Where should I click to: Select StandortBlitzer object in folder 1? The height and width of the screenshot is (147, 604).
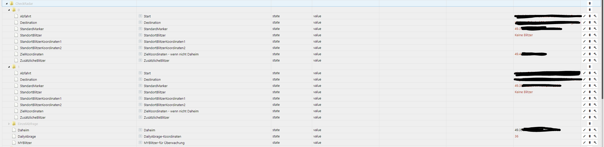31,92
